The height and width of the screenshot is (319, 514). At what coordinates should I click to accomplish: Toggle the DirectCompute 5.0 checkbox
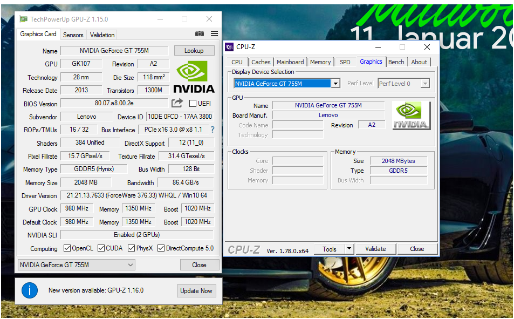[161, 248]
